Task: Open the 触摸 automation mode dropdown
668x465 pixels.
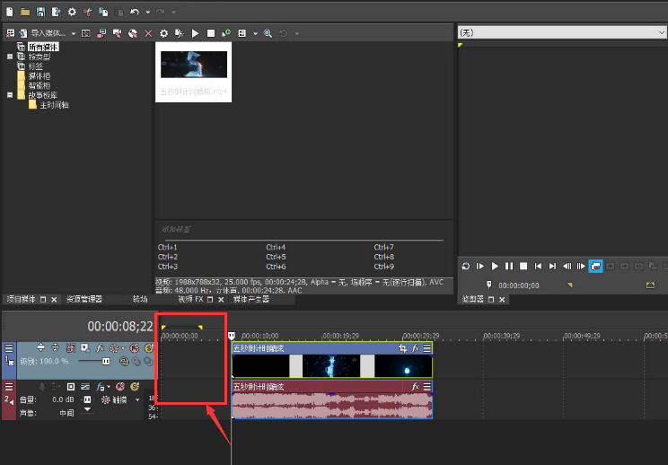Action: pos(137,399)
